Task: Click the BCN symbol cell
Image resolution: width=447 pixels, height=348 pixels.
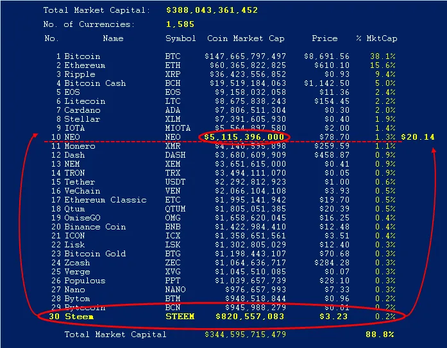Action: click(x=173, y=308)
